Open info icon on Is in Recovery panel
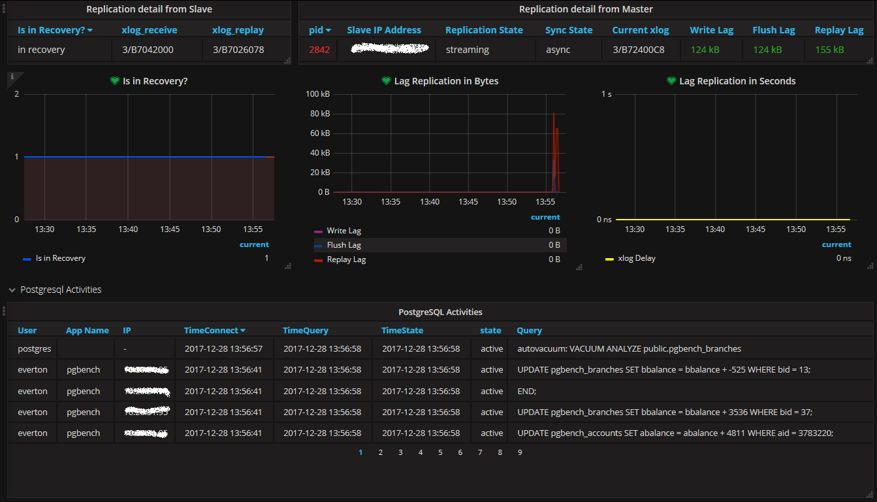877x502 pixels. tap(11, 77)
